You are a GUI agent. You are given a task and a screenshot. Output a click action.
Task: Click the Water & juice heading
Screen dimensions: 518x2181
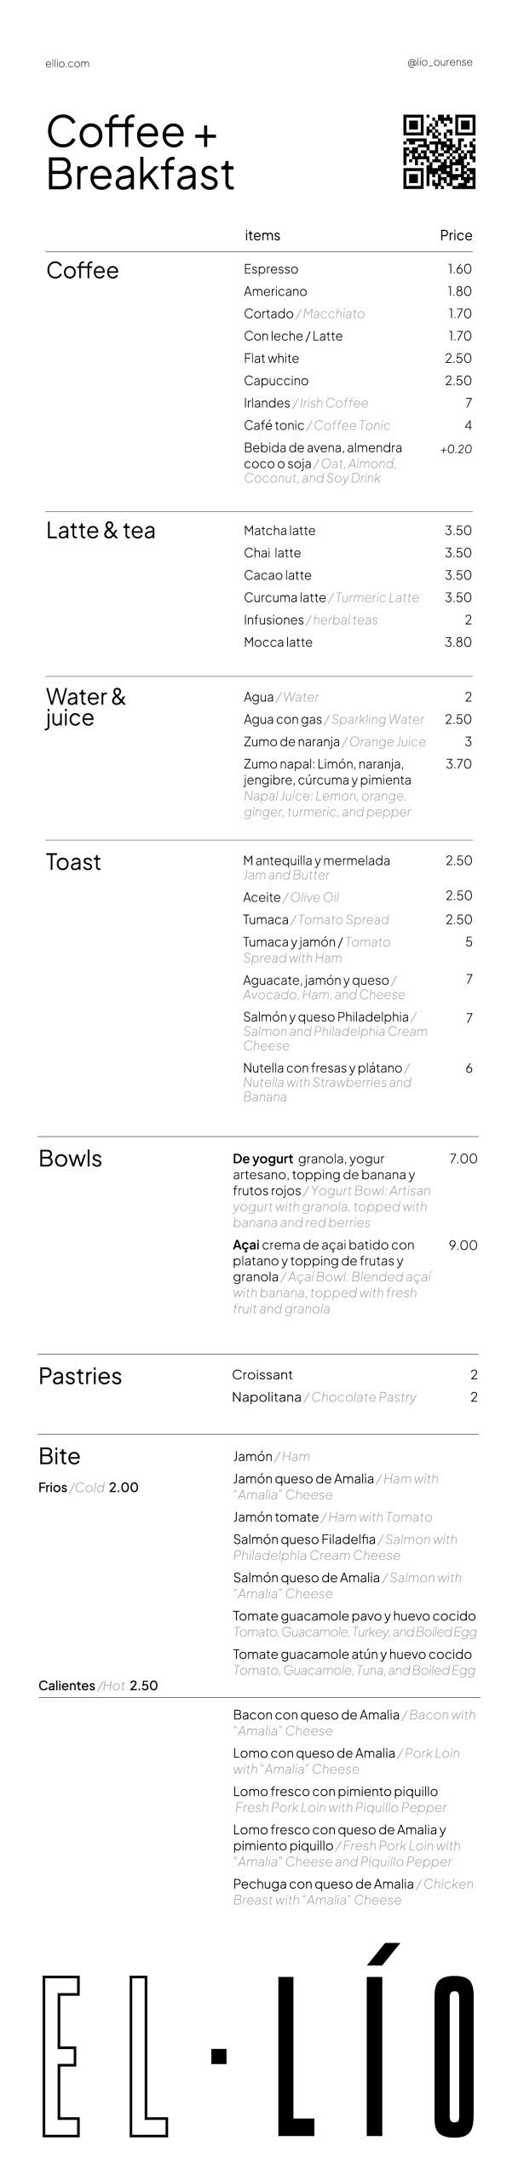pyautogui.click(x=85, y=707)
